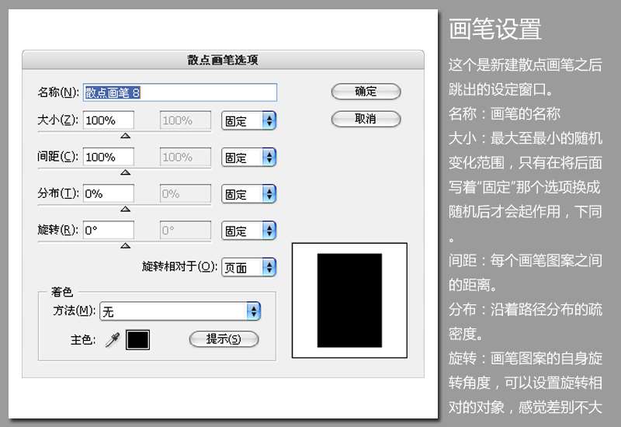Click the 分布 first value field
621x427 pixels.
click(x=109, y=193)
